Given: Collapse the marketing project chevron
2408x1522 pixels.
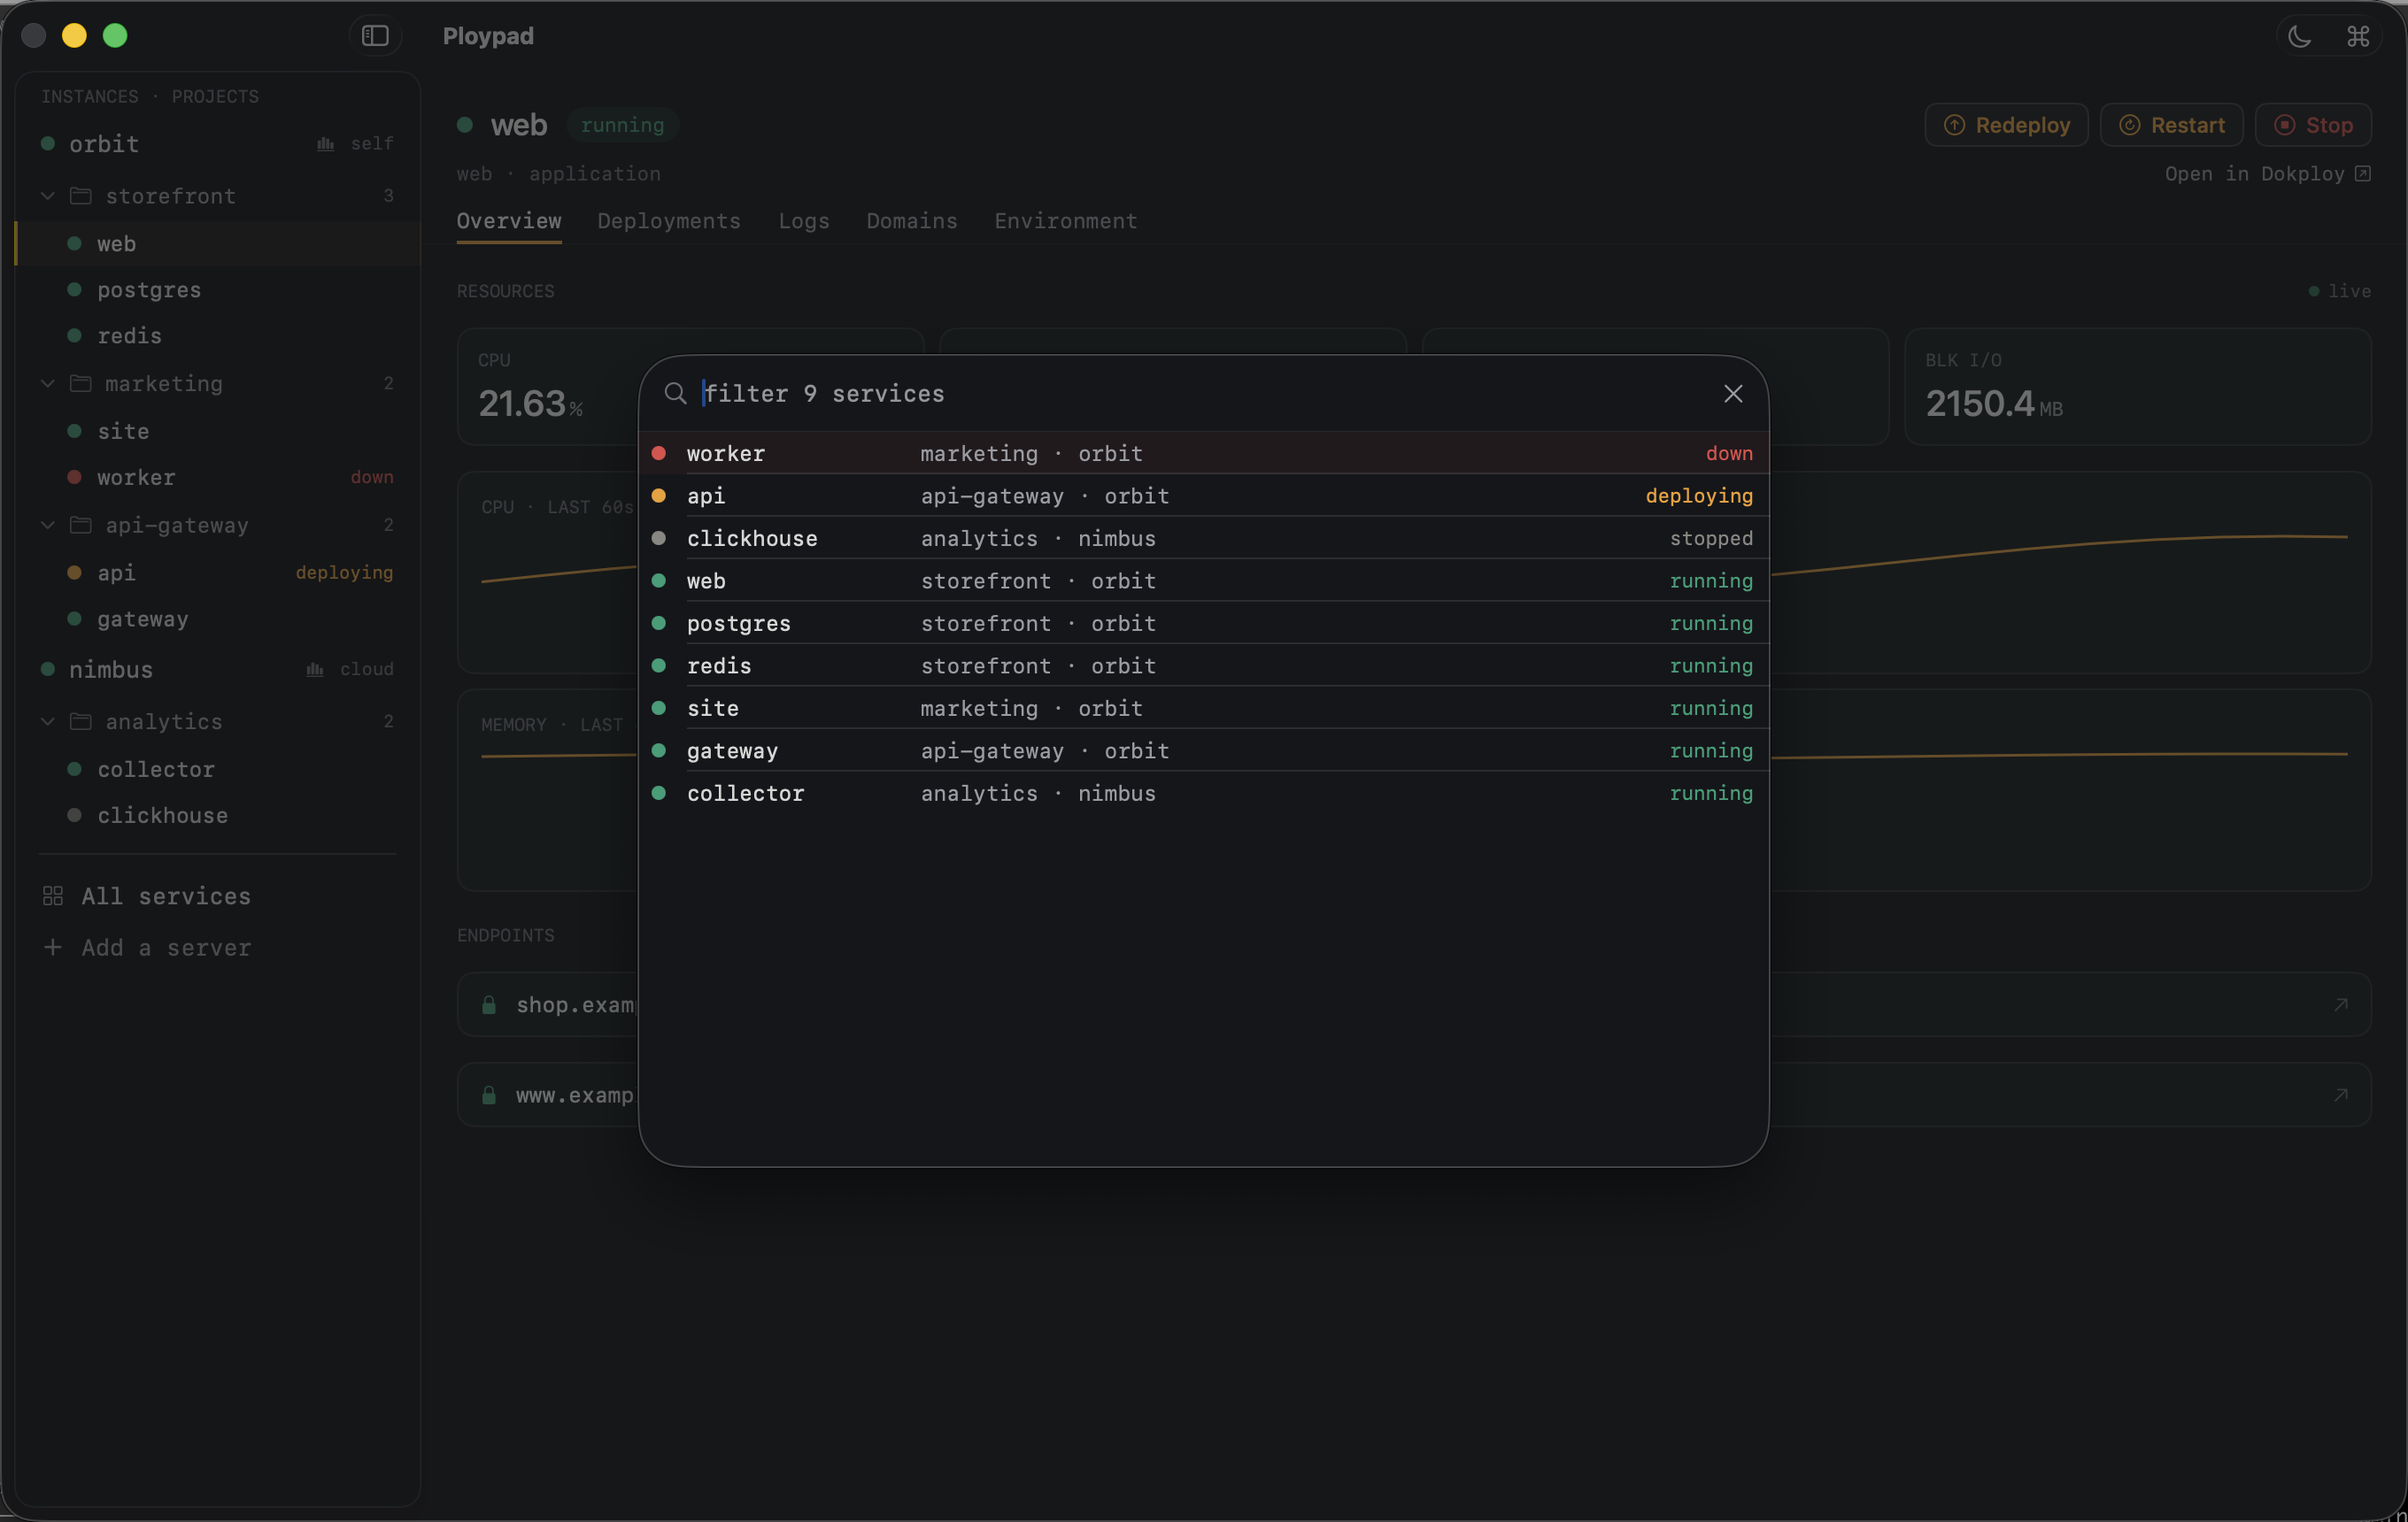Looking at the screenshot, I should pos(47,384).
